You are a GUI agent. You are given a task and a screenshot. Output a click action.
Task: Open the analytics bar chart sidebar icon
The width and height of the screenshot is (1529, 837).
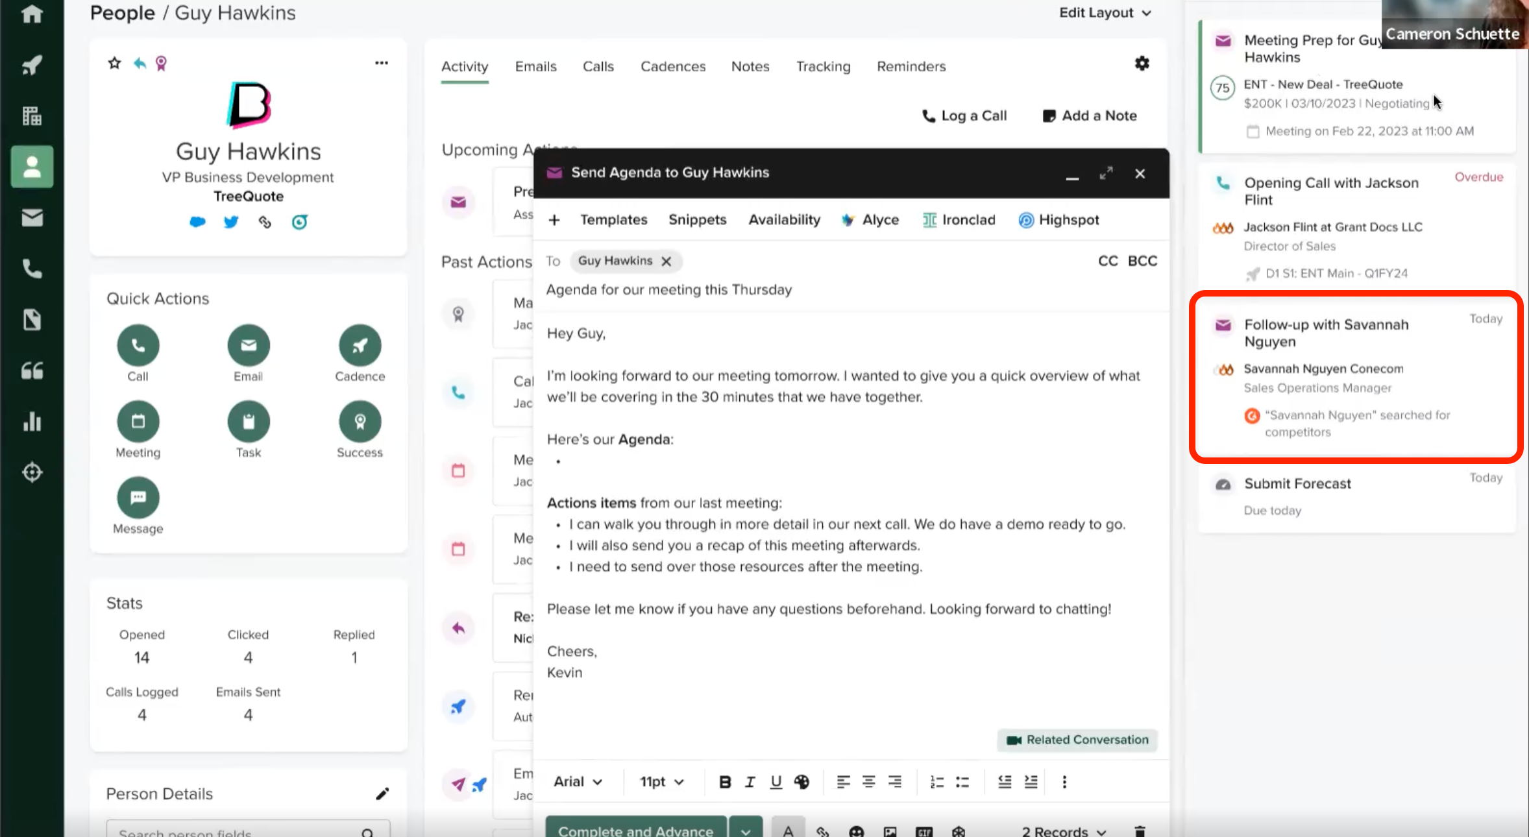32,422
